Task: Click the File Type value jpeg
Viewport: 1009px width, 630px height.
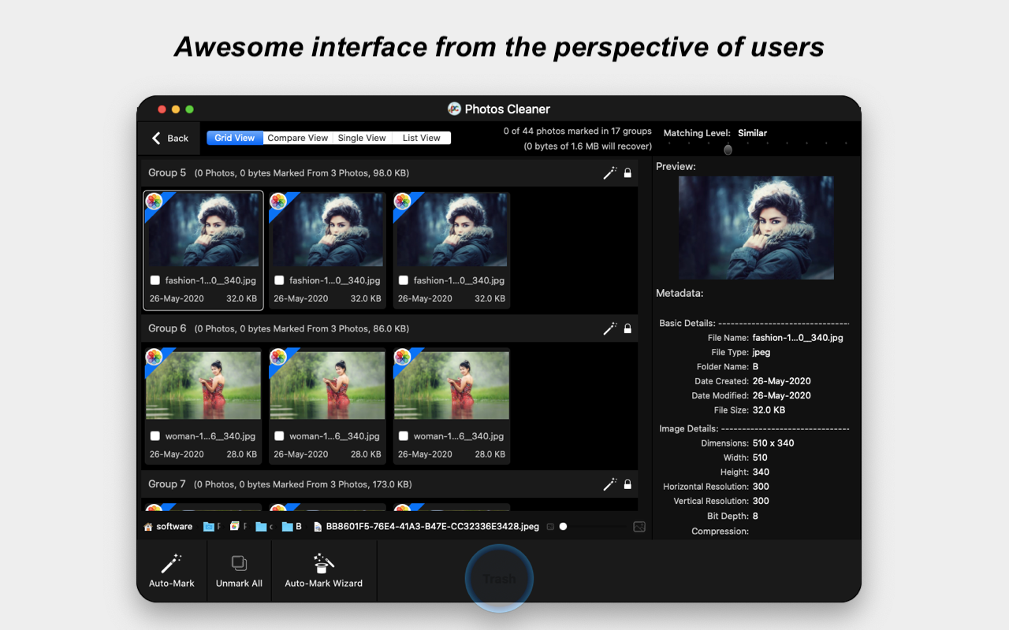Action: 761,353
